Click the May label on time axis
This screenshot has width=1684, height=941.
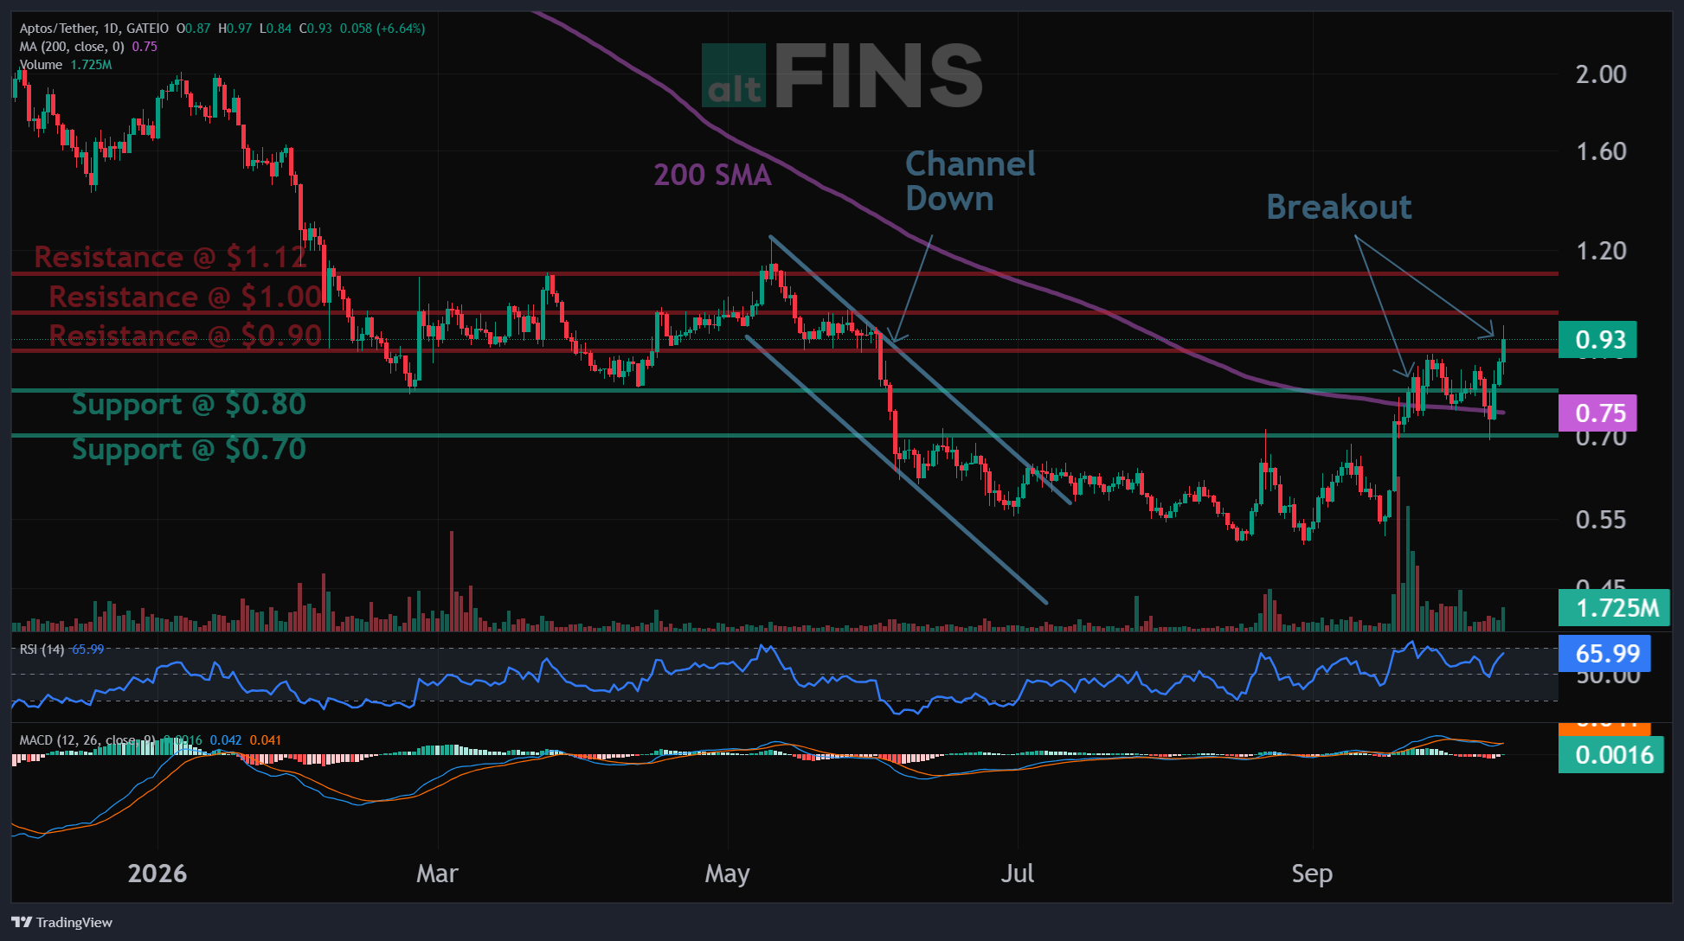pyautogui.click(x=727, y=874)
